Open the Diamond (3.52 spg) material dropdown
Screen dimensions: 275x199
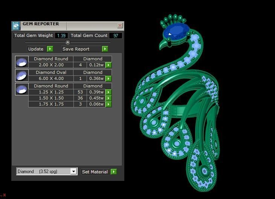pyautogui.click(x=47, y=171)
